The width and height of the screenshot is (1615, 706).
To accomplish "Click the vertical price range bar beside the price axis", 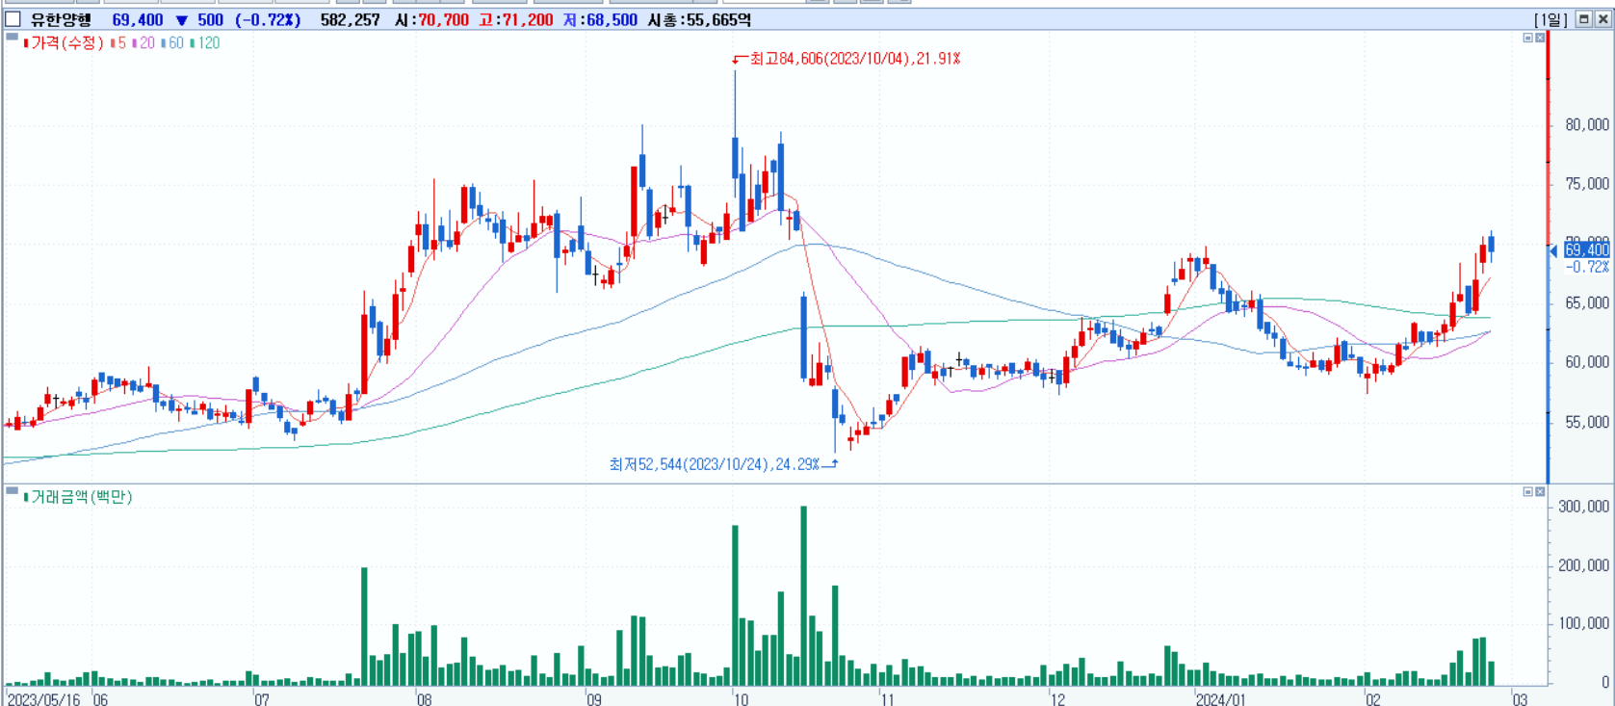I will 1548,256.
